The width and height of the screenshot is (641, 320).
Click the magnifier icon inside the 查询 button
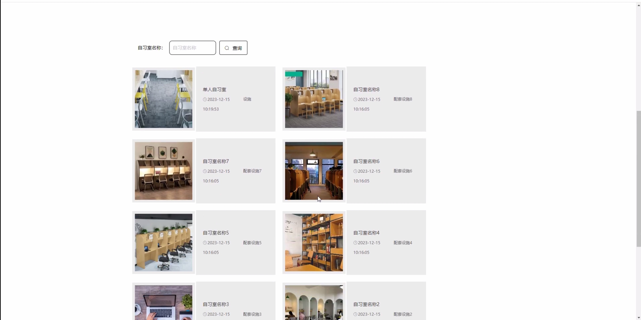pos(227,48)
